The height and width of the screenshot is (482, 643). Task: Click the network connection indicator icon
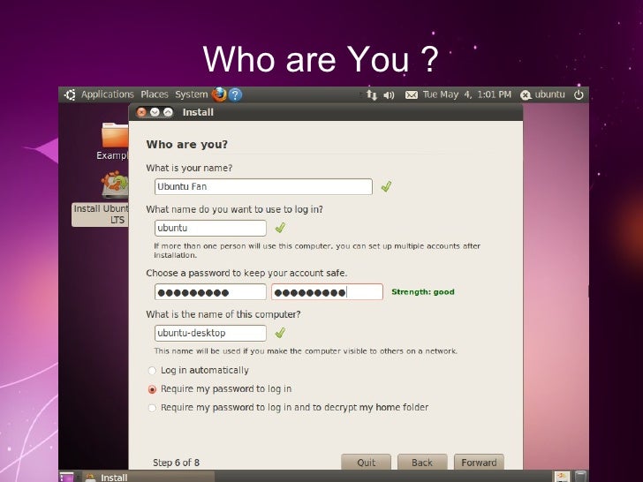coord(372,94)
